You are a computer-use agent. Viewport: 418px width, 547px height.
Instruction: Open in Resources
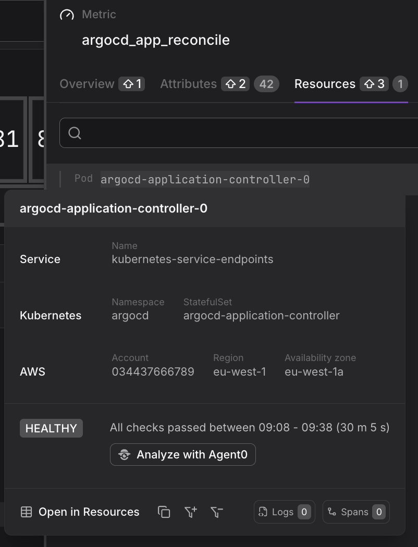click(89, 512)
